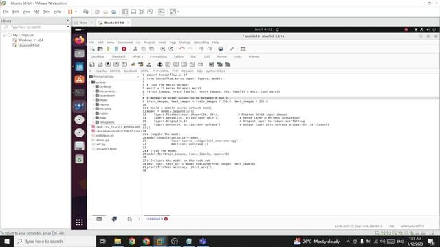The image size is (440, 247).
Task: Switch to VMware Unity mode icon
Action: [150, 12]
